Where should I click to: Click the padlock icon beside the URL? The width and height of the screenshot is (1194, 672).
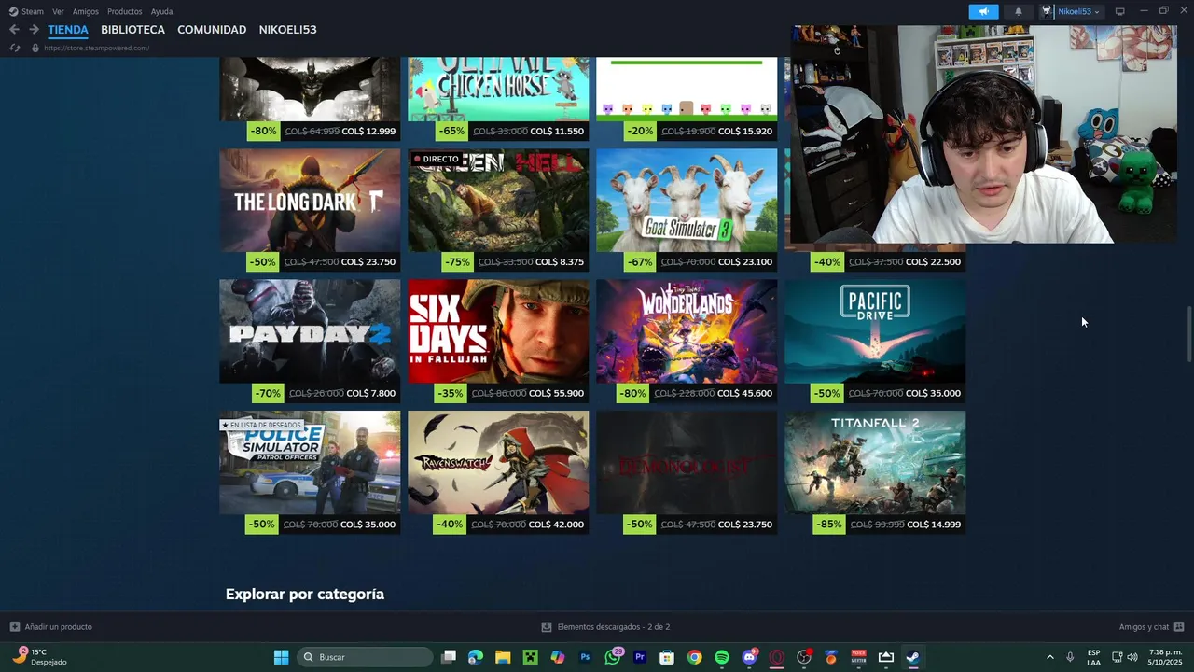(x=35, y=48)
